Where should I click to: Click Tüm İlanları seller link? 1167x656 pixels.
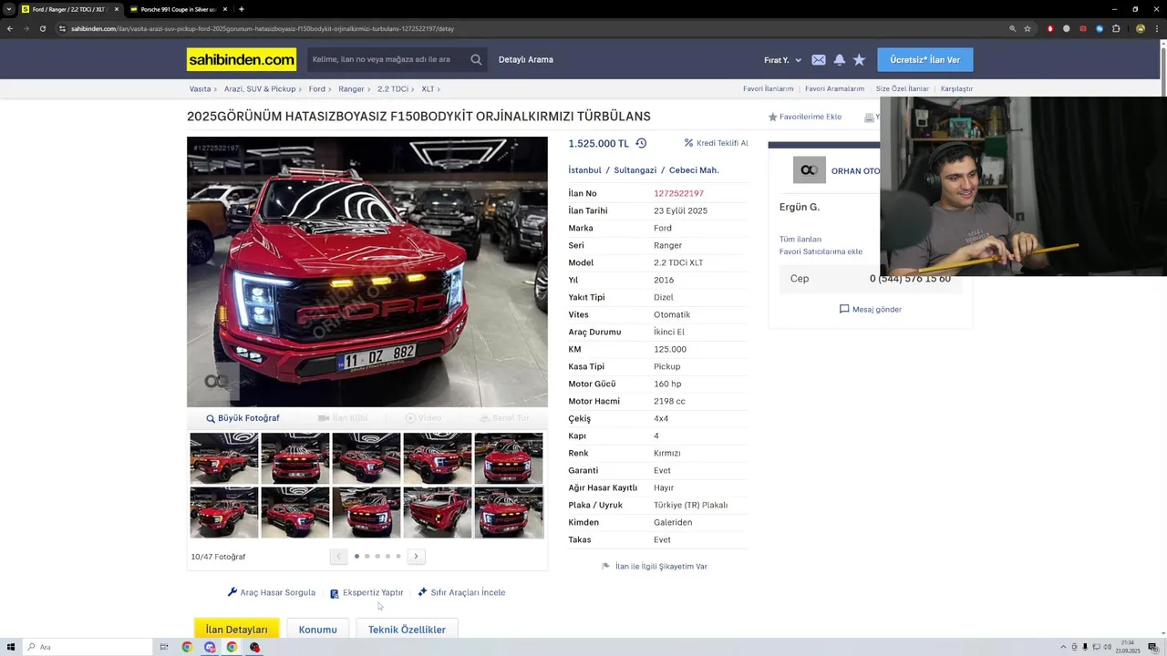(800, 239)
